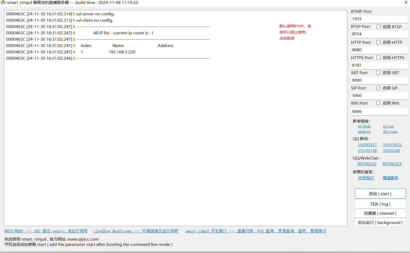Image resolution: width=410 pixels, height=253 pixels.
Task: Open QQ group 39392348 link
Action: tap(391, 151)
